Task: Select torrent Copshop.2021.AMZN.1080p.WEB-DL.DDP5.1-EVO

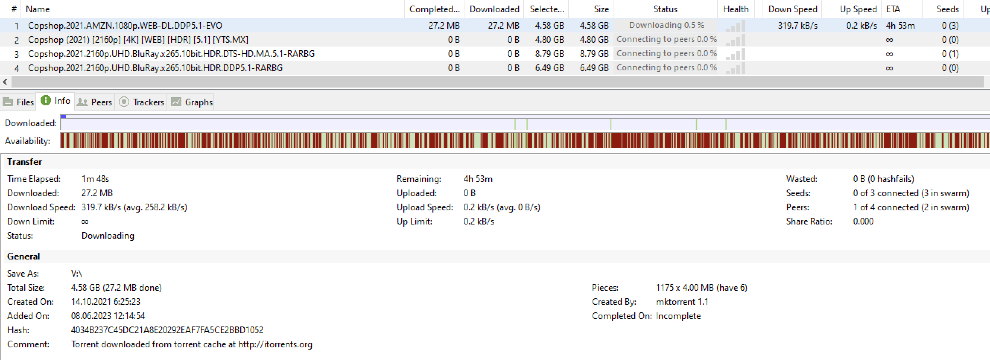Action: [x=125, y=26]
